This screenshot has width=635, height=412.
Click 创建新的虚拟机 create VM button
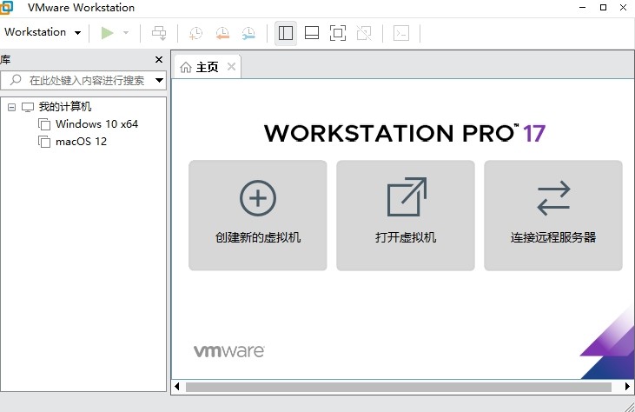(x=258, y=215)
